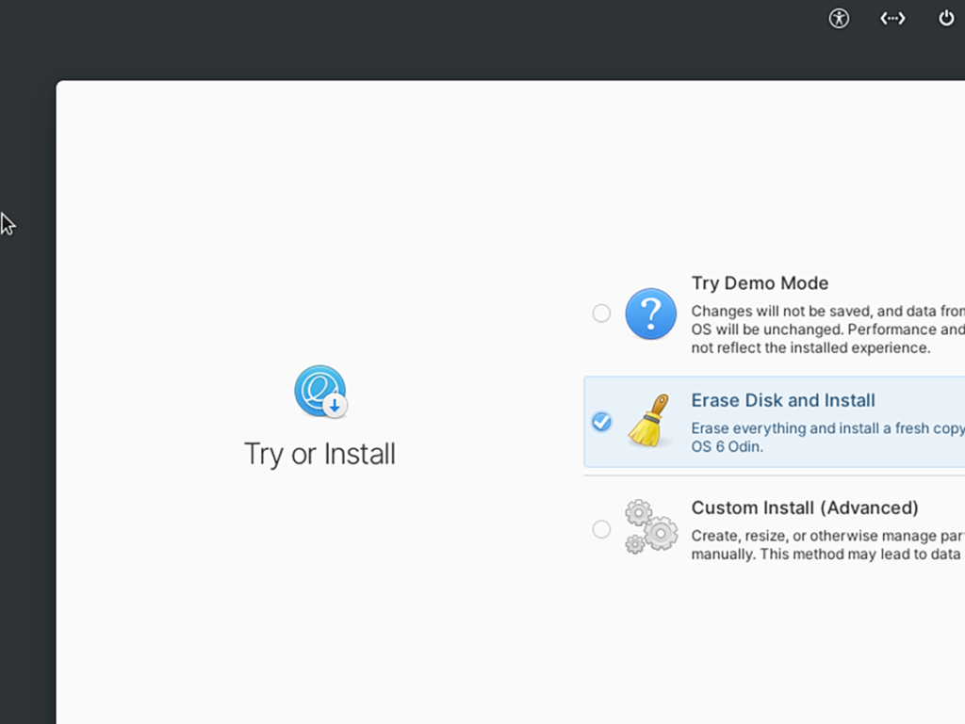Viewport: 965px width, 724px height.
Task: Open the power options icon
Action: tap(946, 17)
